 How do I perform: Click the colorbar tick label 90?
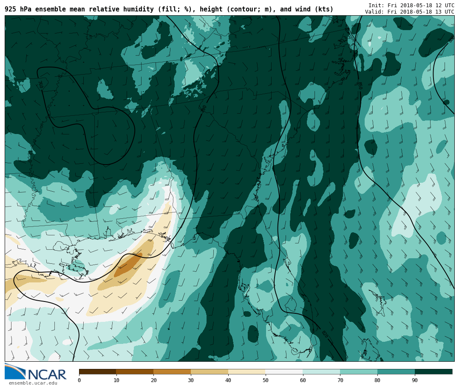pos(414,380)
